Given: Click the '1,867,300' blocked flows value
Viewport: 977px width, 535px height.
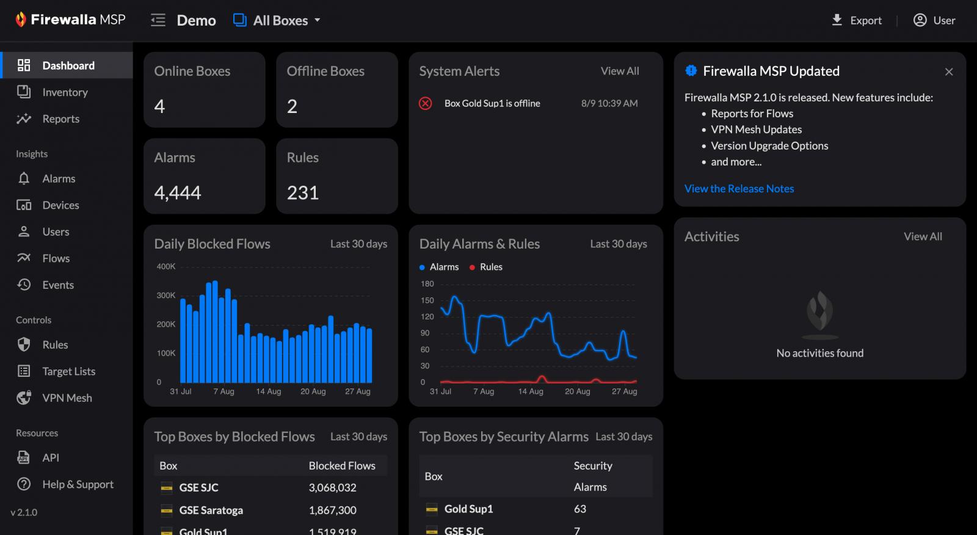Looking at the screenshot, I should (x=333, y=510).
